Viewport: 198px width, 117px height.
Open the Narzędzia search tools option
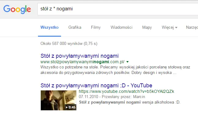[192, 27]
